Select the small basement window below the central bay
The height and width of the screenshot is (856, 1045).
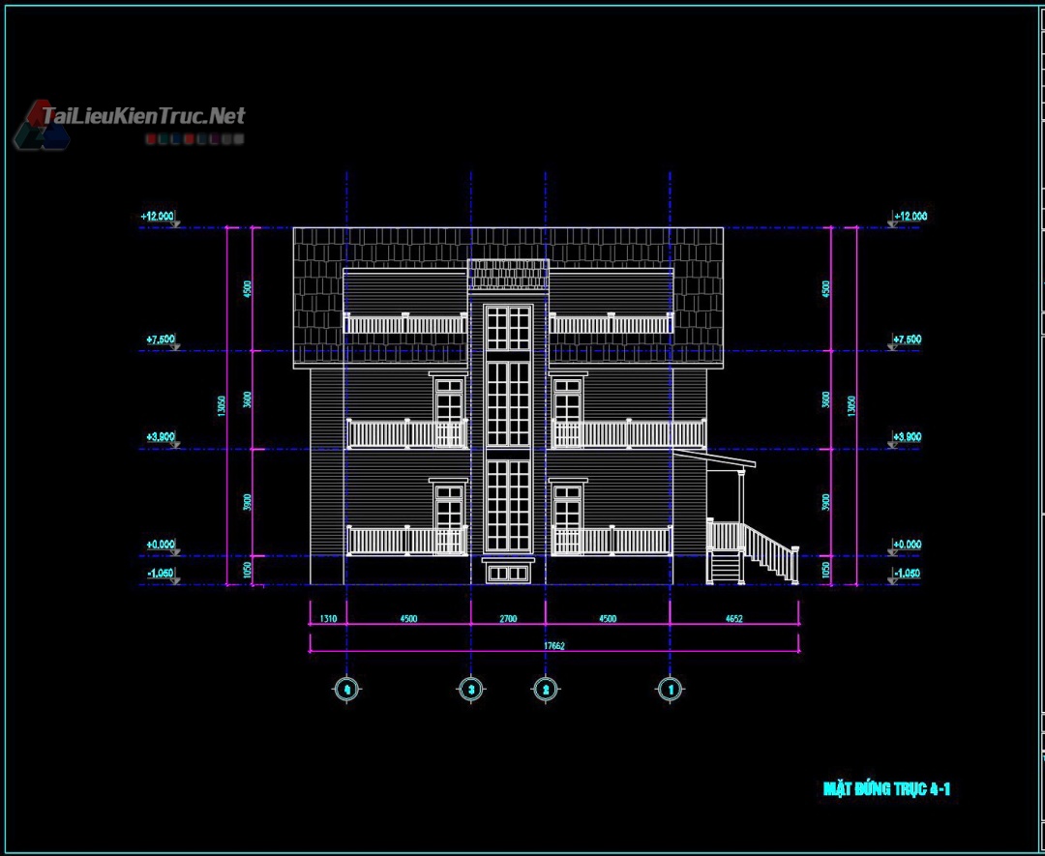tap(509, 573)
